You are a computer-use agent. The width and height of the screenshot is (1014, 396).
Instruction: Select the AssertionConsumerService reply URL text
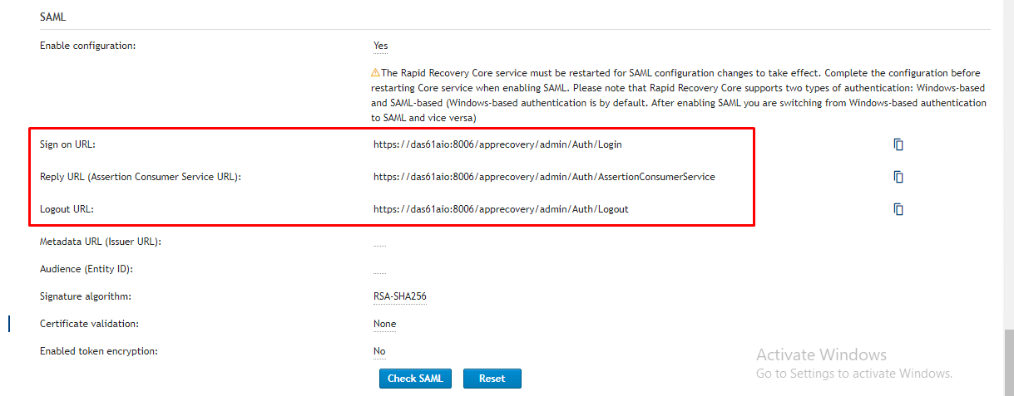click(544, 177)
